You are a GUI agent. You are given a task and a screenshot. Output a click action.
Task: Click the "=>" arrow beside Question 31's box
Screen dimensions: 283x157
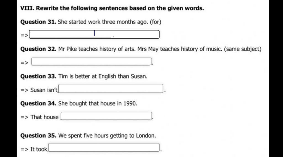pyautogui.click(x=24, y=36)
